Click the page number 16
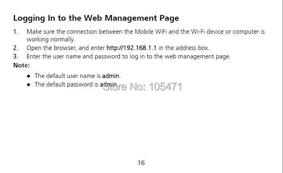This screenshot has height=173, width=283. (x=141, y=163)
